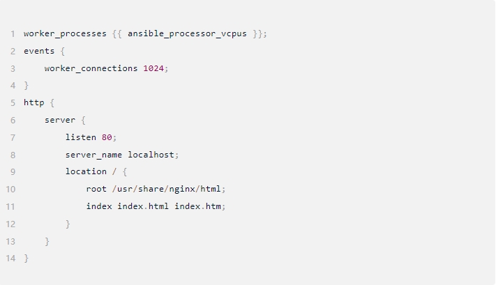Screen dimensions: 496x285
Task: Click the events keyword on line 2
Action: click(39, 51)
